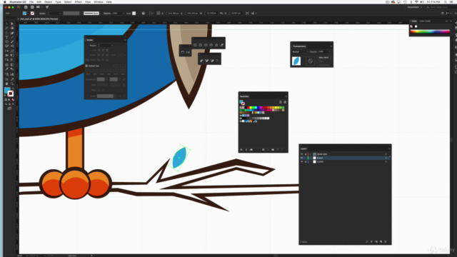This screenshot has height=257, width=457.
Task: Create a new layer in the Layers panel
Action: (x=381, y=241)
